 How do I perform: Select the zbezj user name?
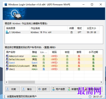(12, 69)
